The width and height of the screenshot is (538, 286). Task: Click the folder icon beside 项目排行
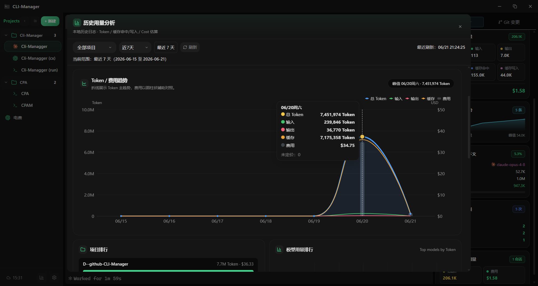tap(83, 249)
